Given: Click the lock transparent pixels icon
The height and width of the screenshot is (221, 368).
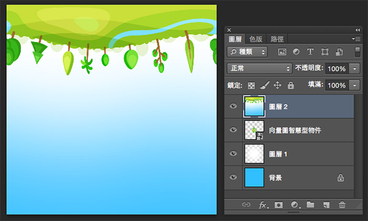Looking at the screenshot, I should [x=252, y=85].
